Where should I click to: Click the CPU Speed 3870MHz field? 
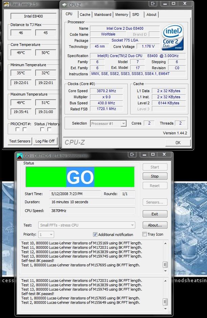tap(92, 211)
